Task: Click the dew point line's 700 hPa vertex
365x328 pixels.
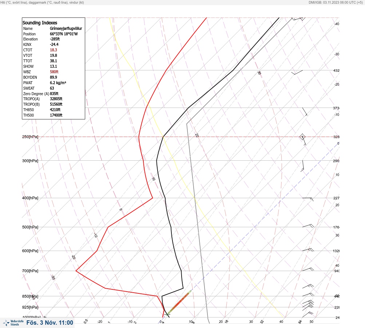Action: (x=76, y=271)
